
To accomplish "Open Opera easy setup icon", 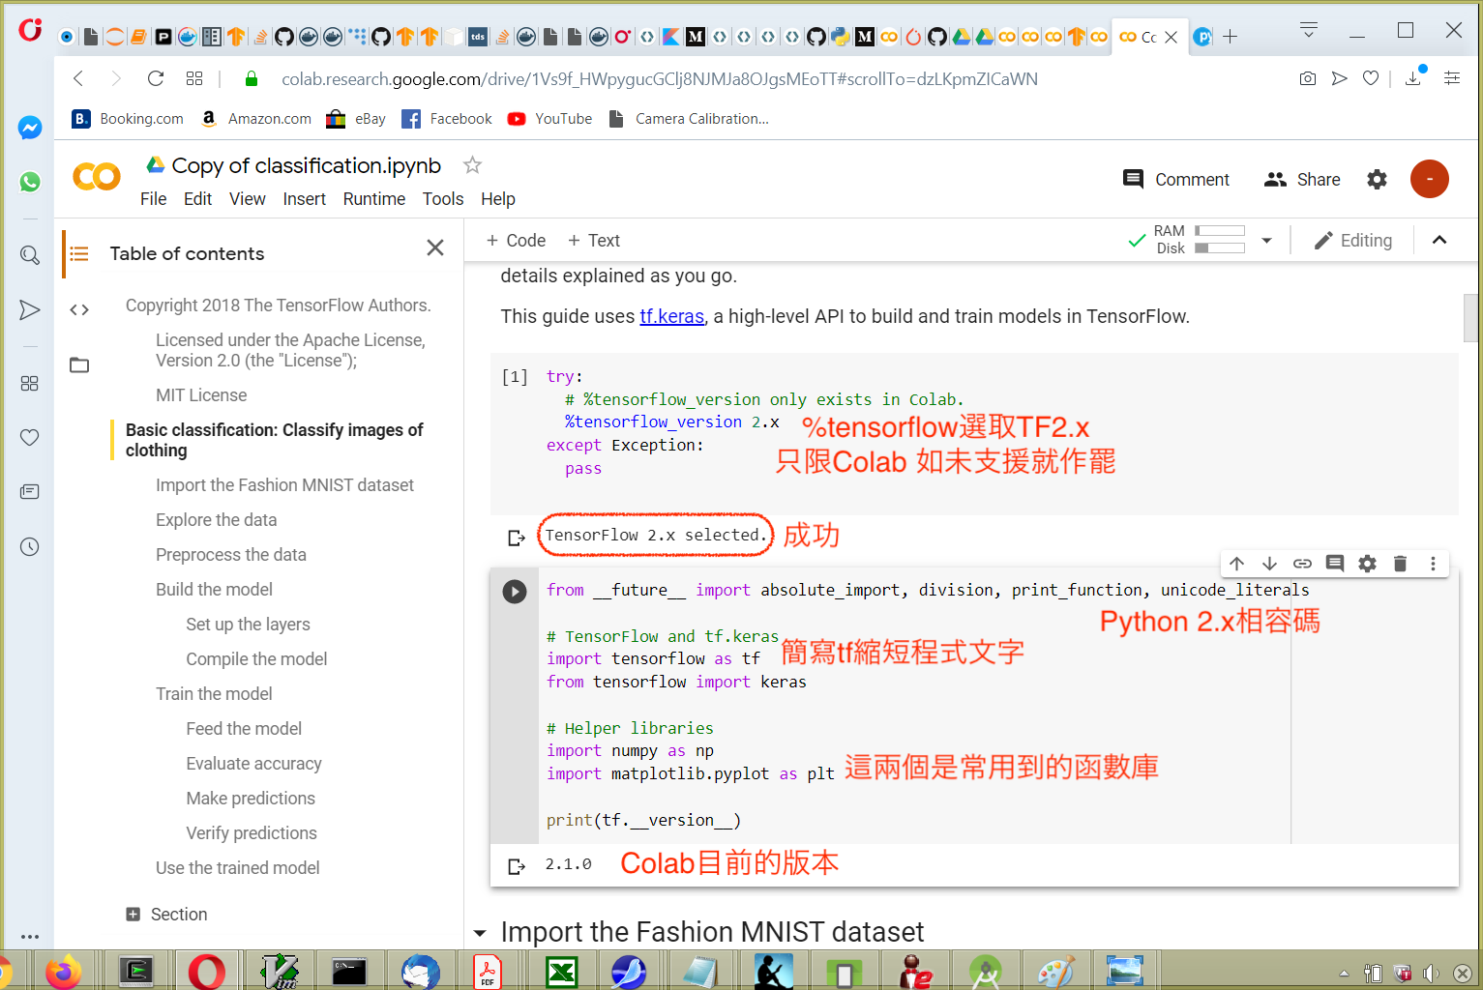I will 1452,78.
